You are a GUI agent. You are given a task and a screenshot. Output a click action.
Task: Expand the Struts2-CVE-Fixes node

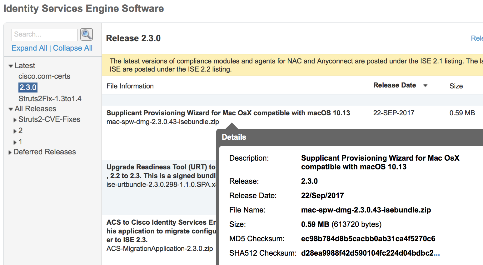(x=15, y=120)
